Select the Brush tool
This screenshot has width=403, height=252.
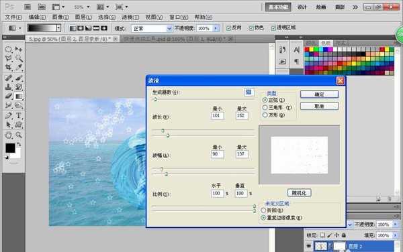click(x=19, y=78)
